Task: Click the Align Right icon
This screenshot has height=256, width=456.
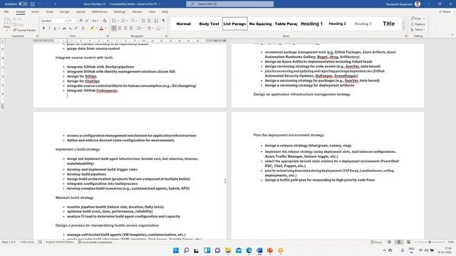Action: [x=125, y=28]
